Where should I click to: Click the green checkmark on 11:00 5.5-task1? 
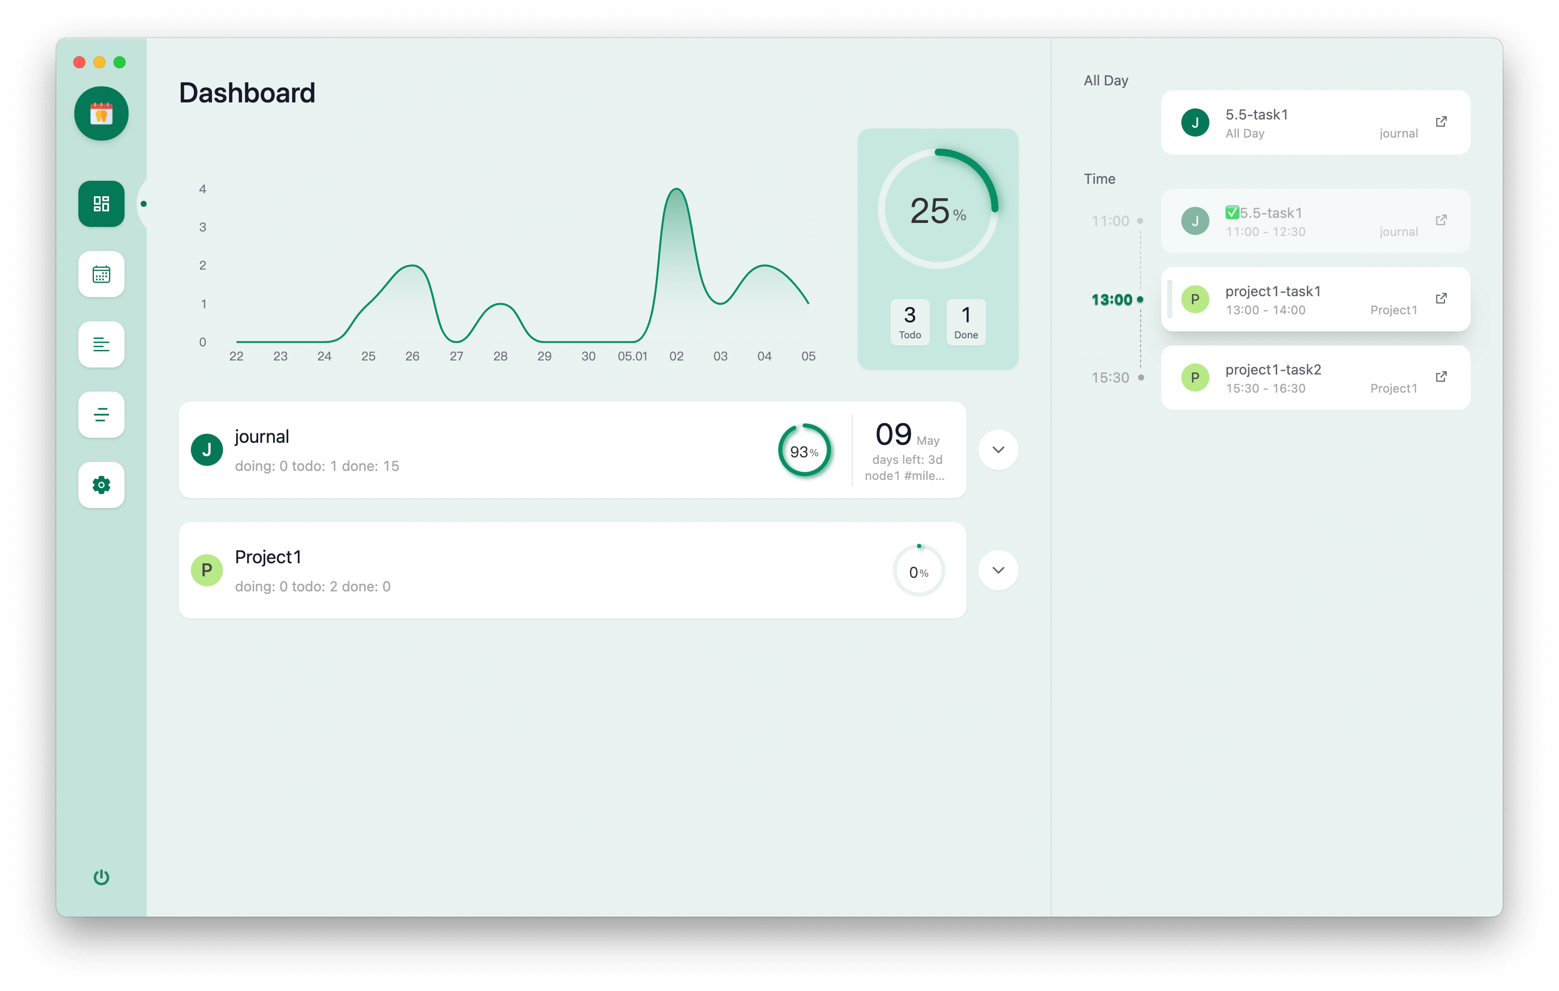(1232, 212)
